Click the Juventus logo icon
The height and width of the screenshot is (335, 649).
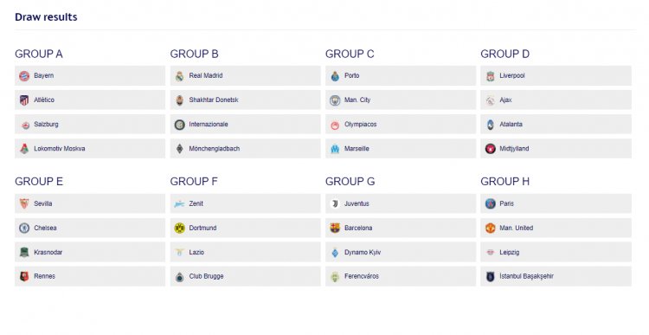pos(335,203)
